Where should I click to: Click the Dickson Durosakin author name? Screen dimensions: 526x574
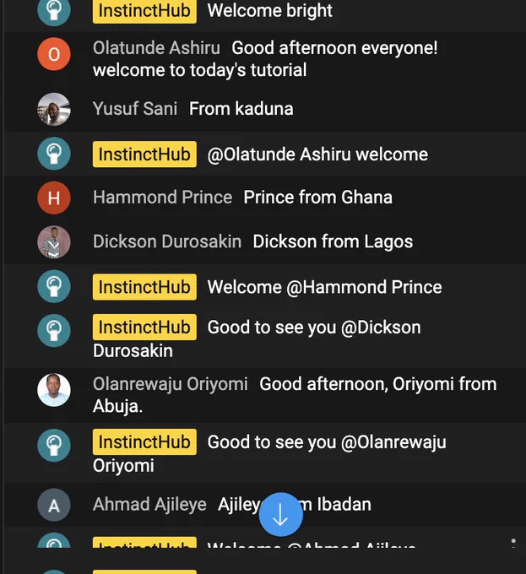click(x=167, y=241)
